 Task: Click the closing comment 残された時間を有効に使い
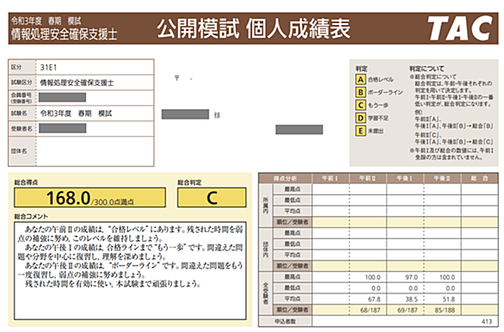(x=113, y=284)
